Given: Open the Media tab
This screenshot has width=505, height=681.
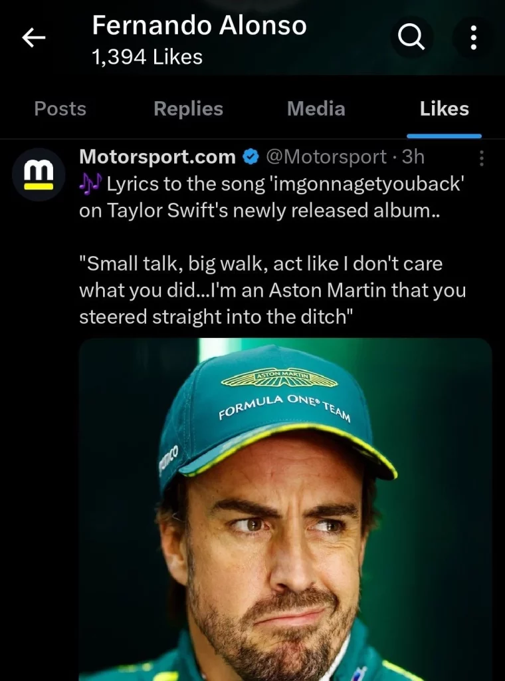Looking at the screenshot, I should pos(316,108).
